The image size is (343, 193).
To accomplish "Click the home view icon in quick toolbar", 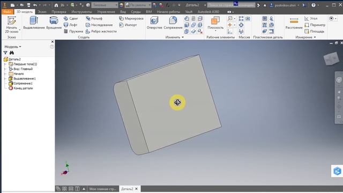I will [x=56, y=5].
